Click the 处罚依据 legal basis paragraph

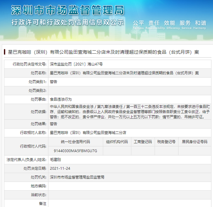click(129, 111)
